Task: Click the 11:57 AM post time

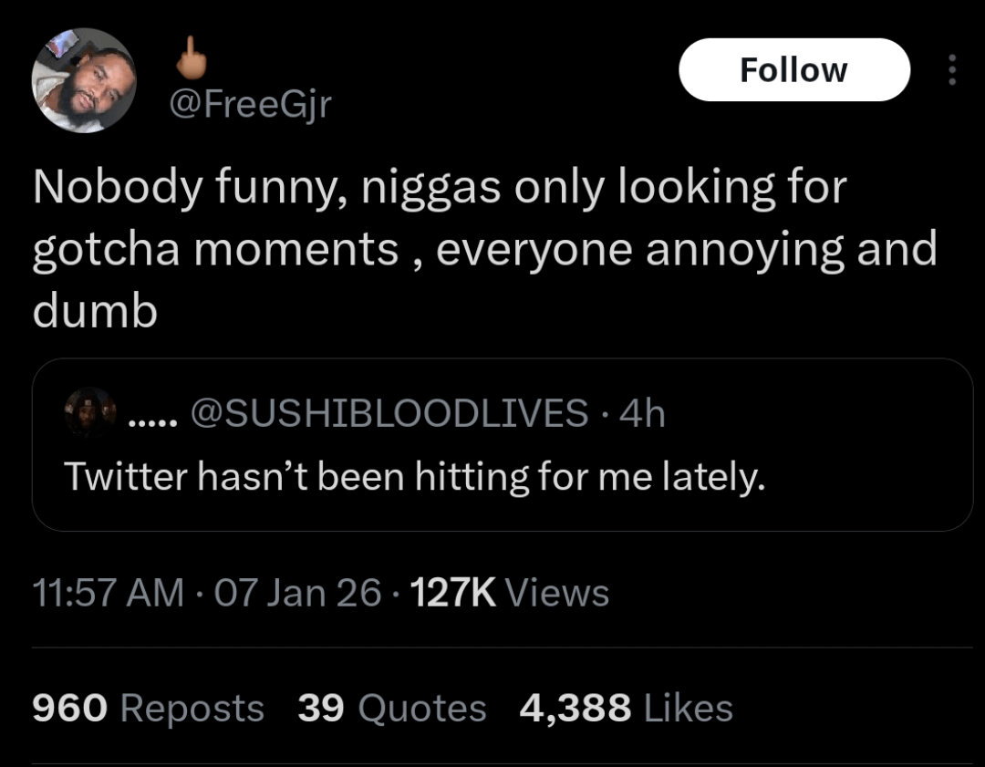Action: [108, 594]
